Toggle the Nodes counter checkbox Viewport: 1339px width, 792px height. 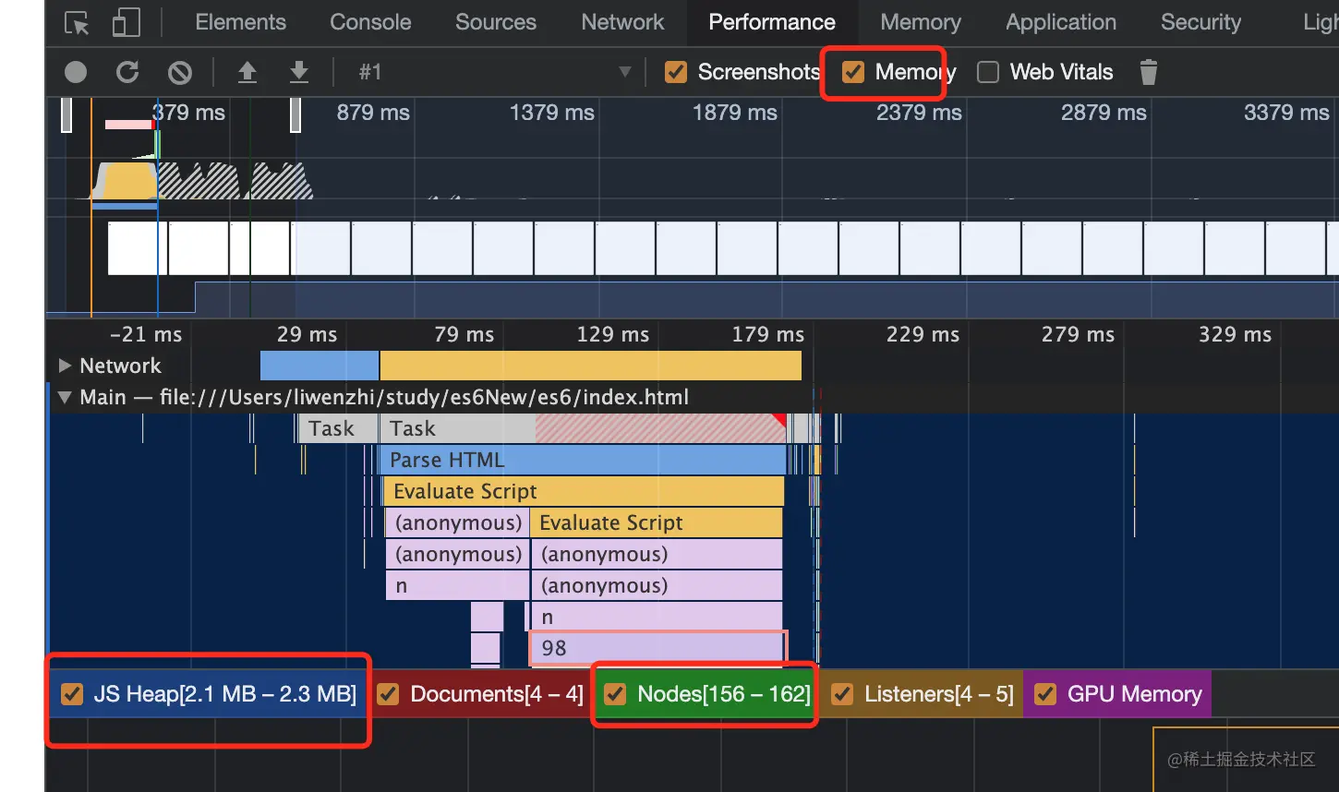(x=615, y=694)
